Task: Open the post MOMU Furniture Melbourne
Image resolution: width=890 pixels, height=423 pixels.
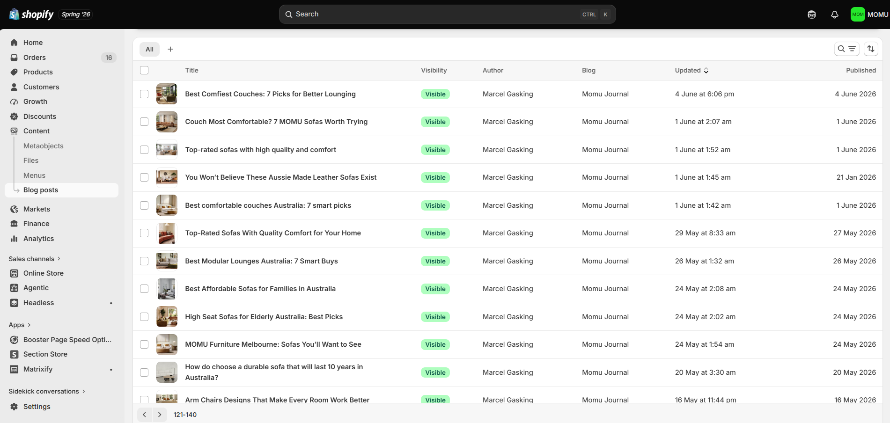Action: coord(273,344)
